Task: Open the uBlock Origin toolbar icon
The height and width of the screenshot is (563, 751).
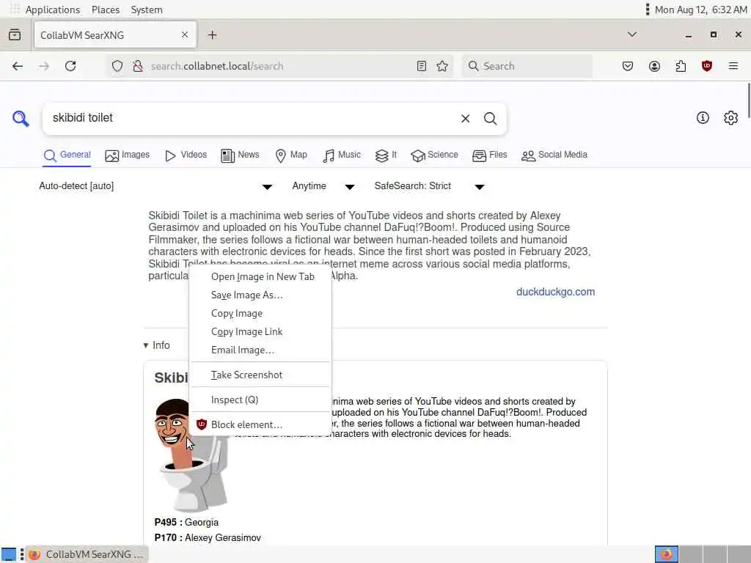Action: point(706,66)
